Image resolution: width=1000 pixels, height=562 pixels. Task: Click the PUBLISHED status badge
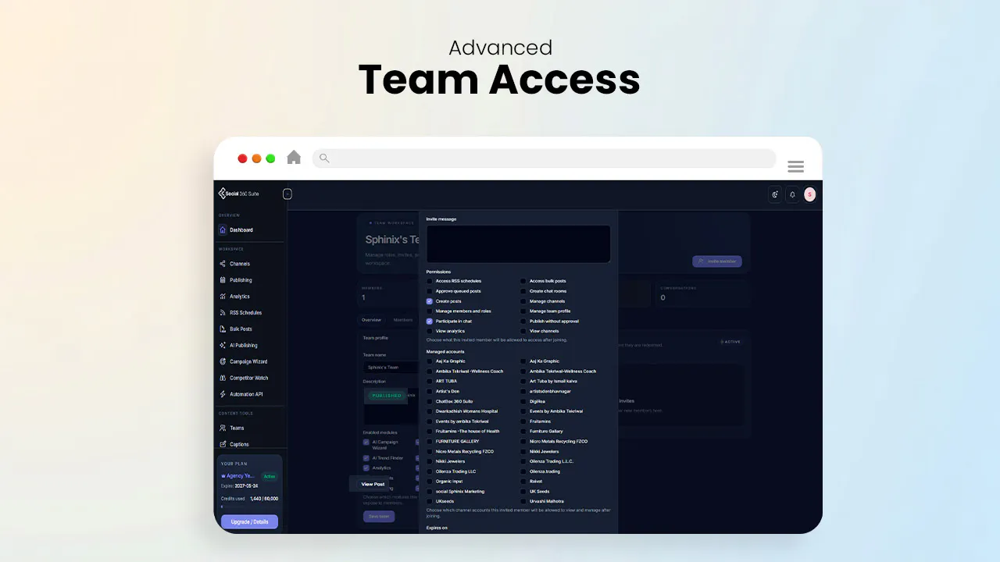[x=386, y=396]
